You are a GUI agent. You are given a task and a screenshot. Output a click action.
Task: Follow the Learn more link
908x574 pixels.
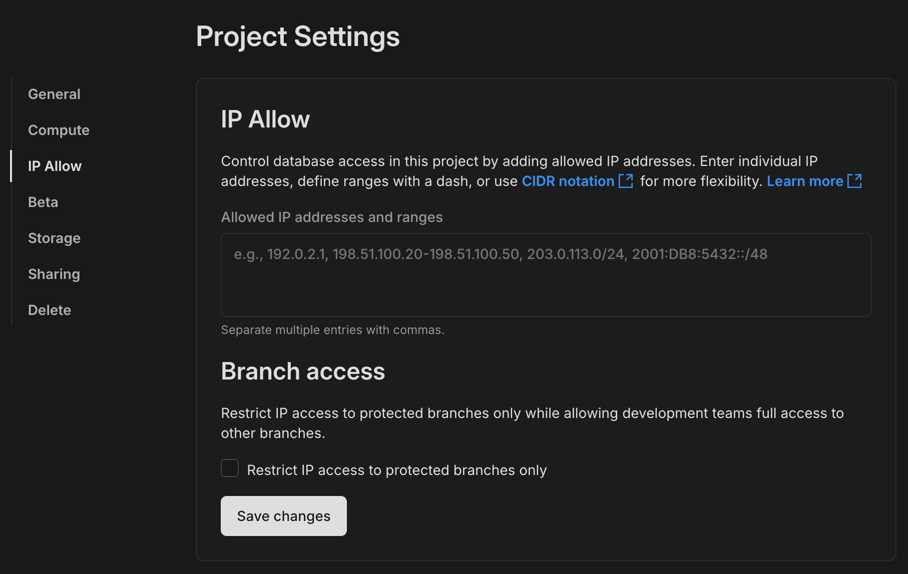805,181
